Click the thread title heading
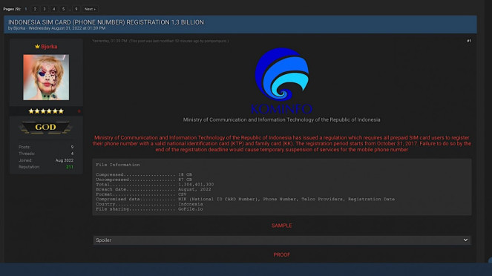The height and width of the screenshot is (276, 492). [x=106, y=22]
